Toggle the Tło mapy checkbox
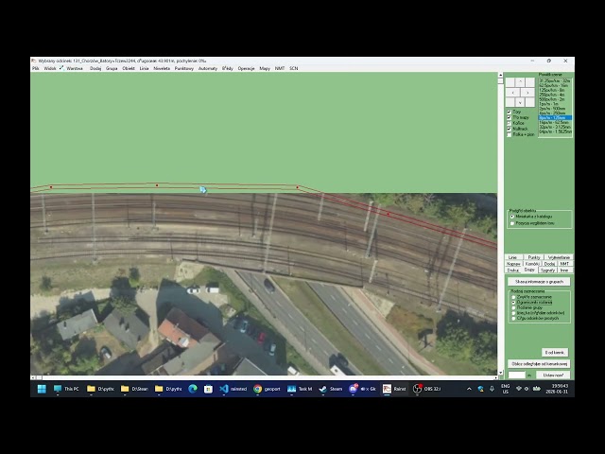 pyautogui.click(x=509, y=117)
